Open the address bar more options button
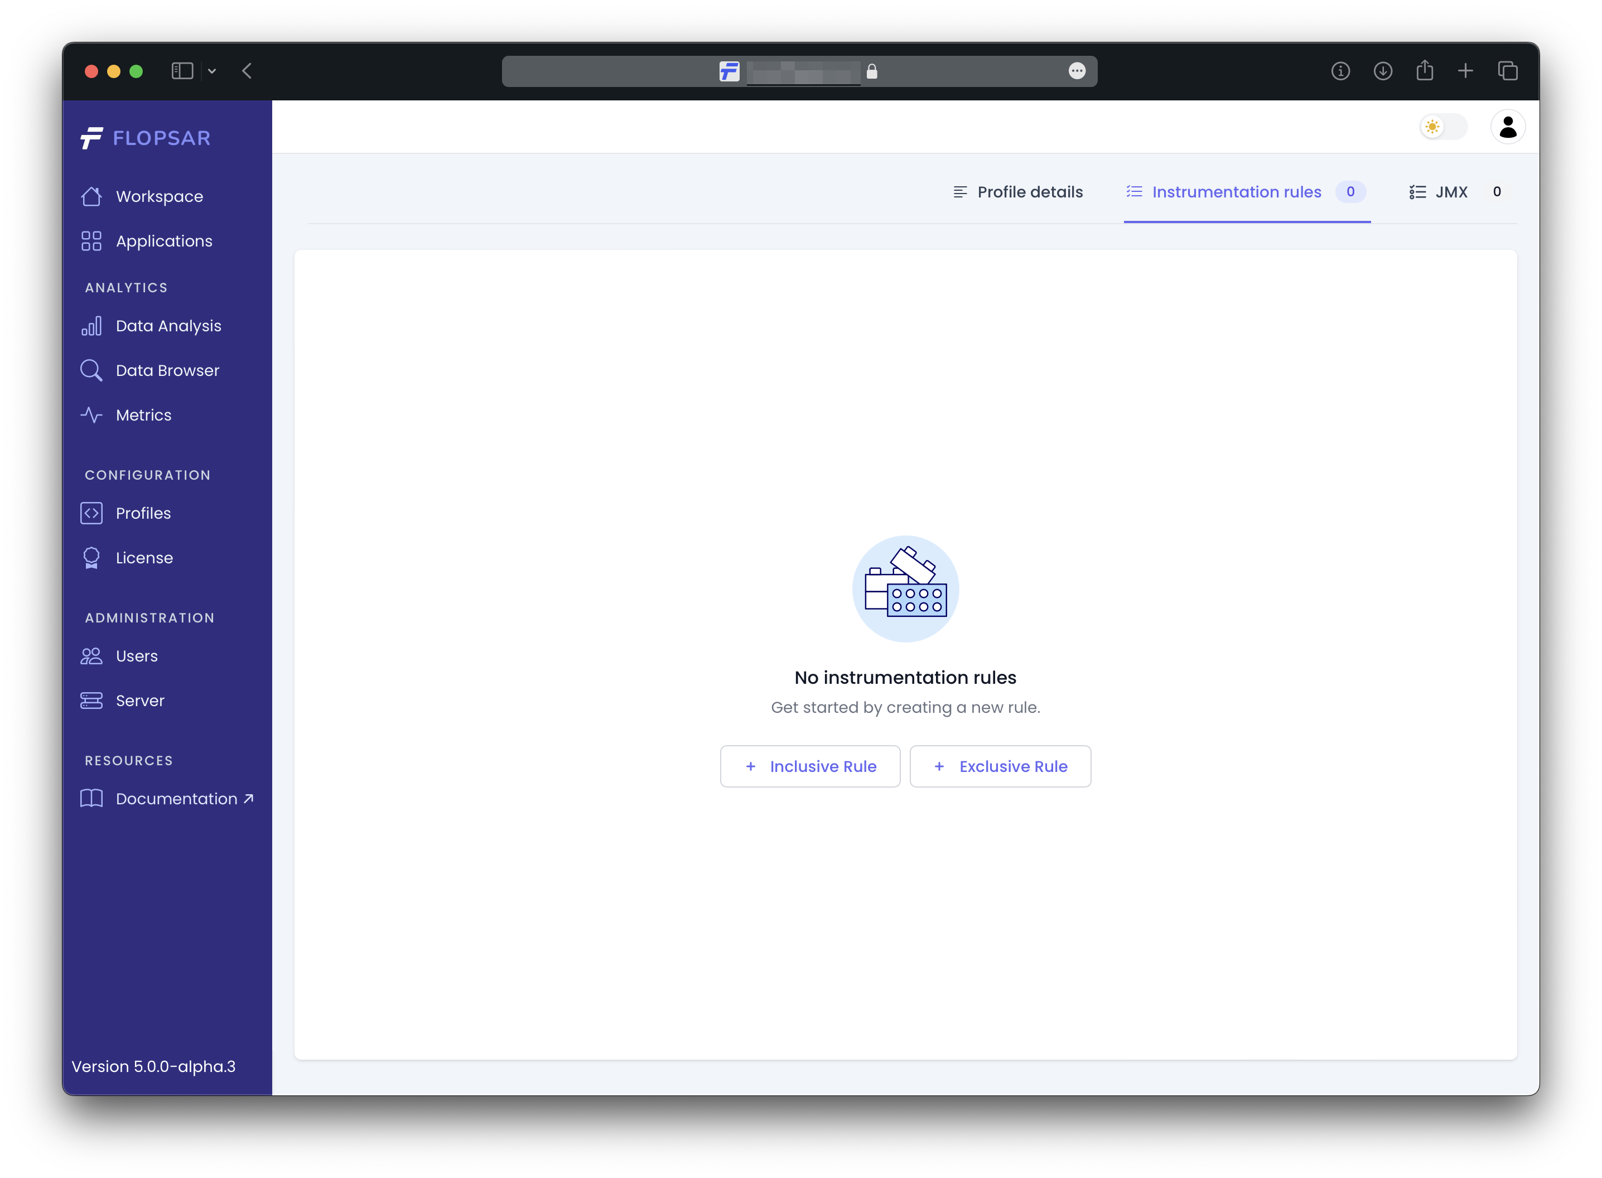This screenshot has width=1602, height=1178. (x=1077, y=71)
